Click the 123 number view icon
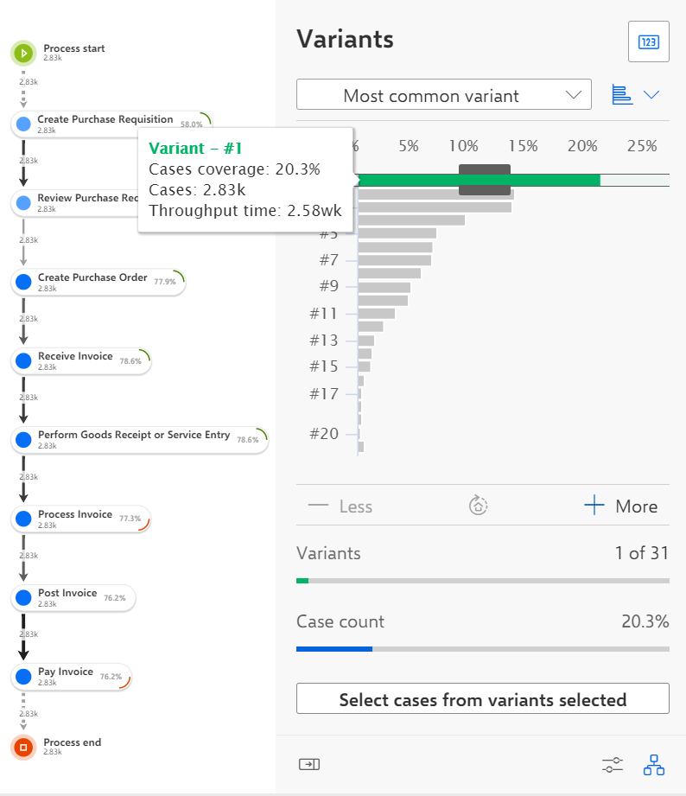The width and height of the screenshot is (686, 796). (x=649, y=41)
